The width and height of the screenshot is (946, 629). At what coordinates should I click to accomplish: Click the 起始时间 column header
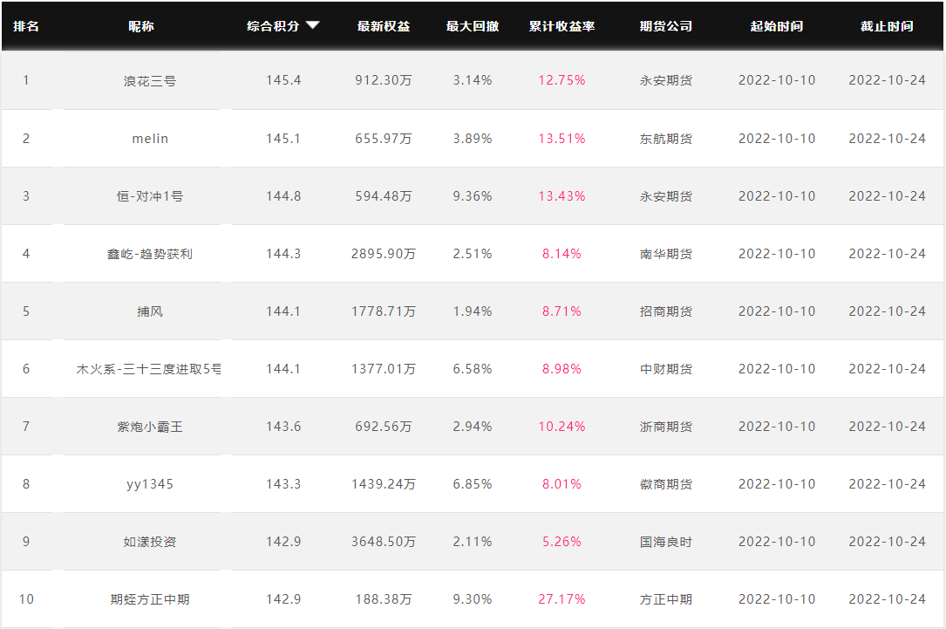[777, 26]
